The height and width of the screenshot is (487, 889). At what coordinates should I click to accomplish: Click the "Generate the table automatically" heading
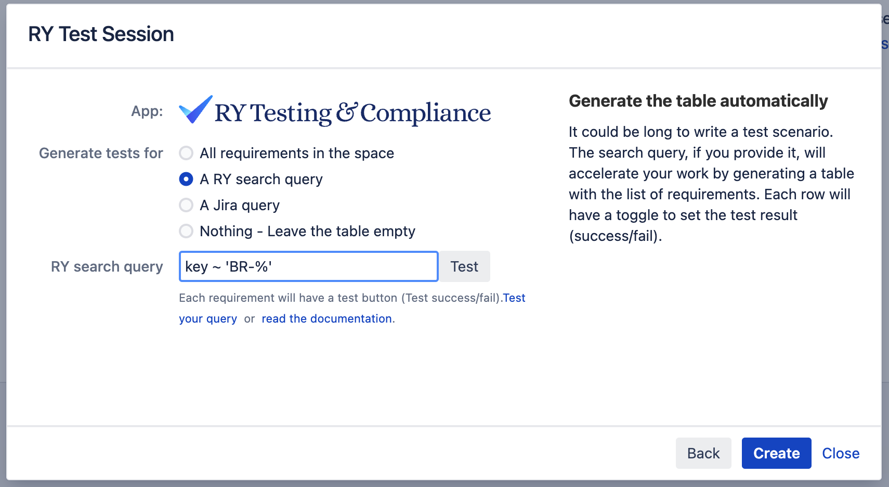coord(699,101)
